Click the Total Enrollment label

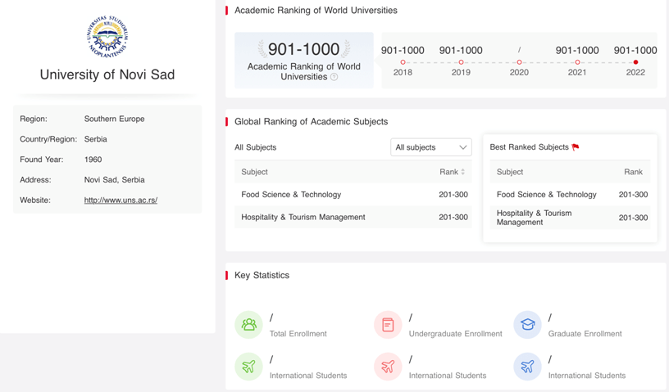pyautogui.click(x=298, y=334)
